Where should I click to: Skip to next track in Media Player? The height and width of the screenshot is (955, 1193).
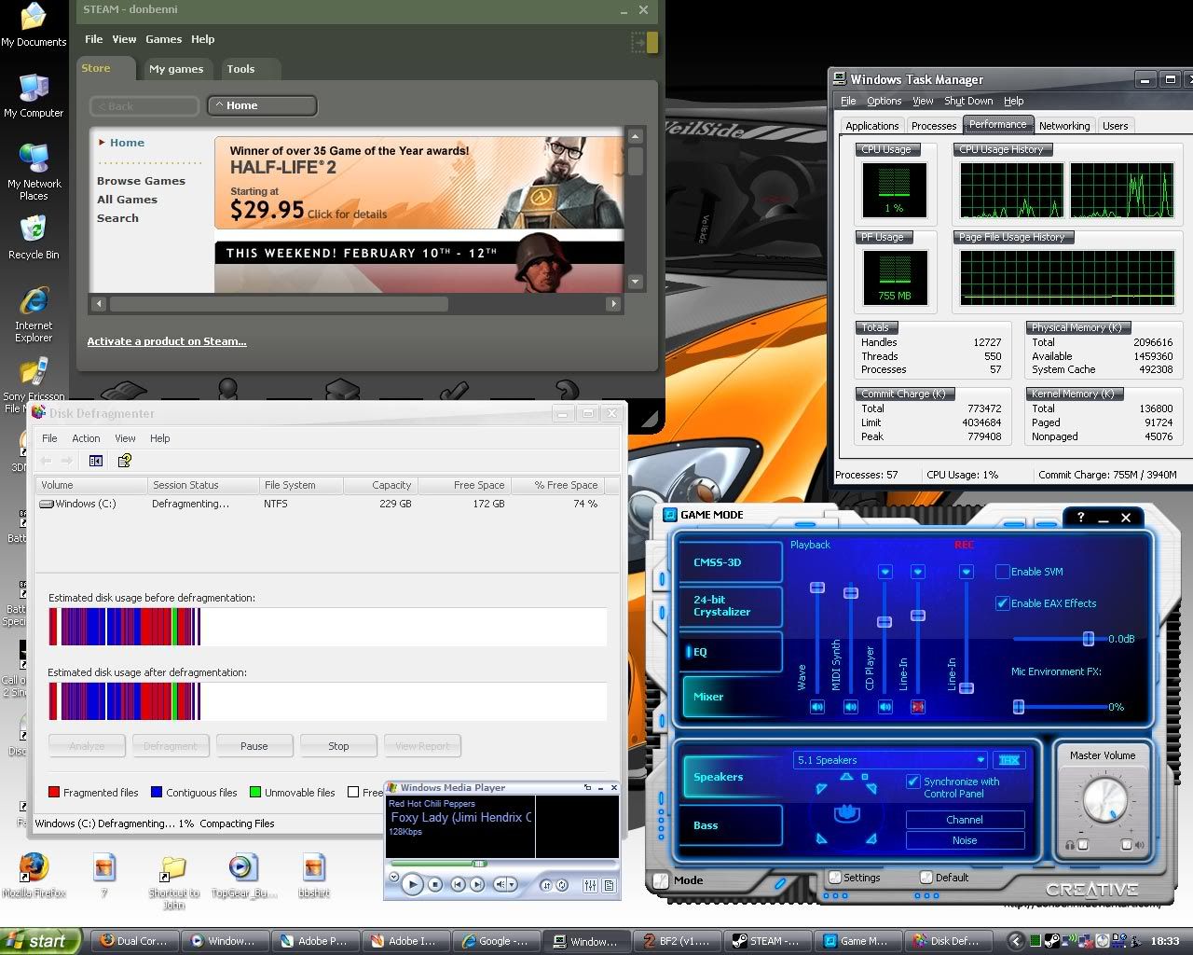pos(476,884)
